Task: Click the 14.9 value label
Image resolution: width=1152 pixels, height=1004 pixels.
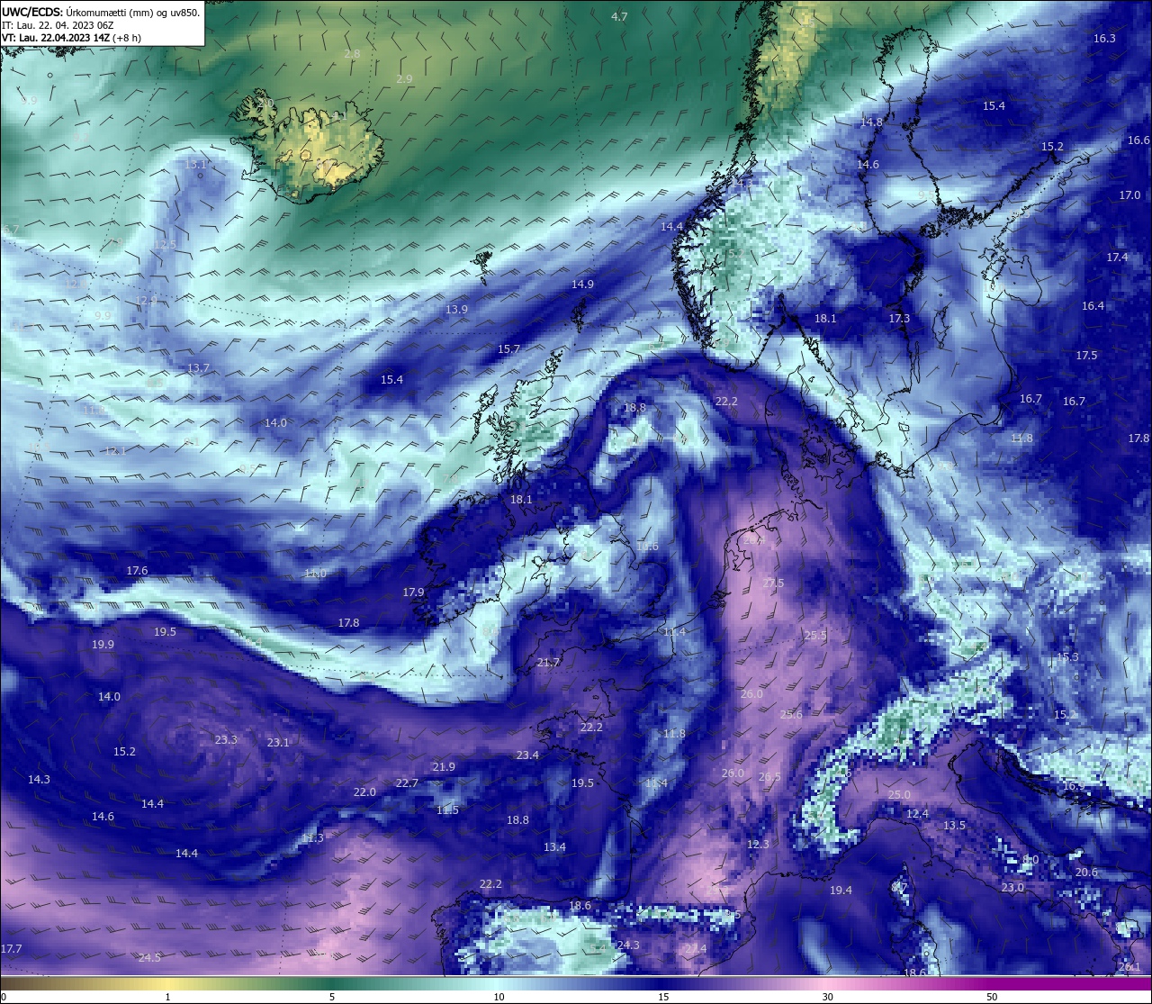Action: (582, 285)
